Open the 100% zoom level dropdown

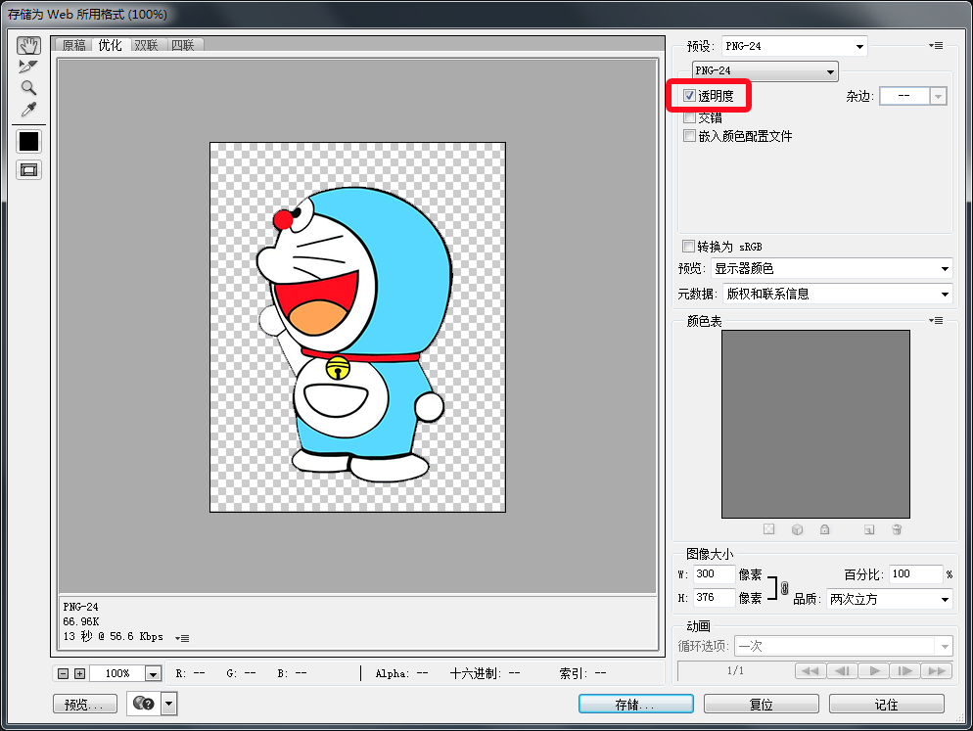(x=153, y=673)
